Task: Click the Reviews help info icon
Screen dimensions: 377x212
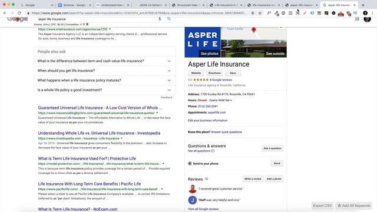Action: (207, 179)
